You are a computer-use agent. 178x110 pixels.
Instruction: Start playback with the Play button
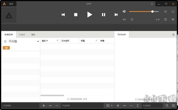click(x=90, y=15)
